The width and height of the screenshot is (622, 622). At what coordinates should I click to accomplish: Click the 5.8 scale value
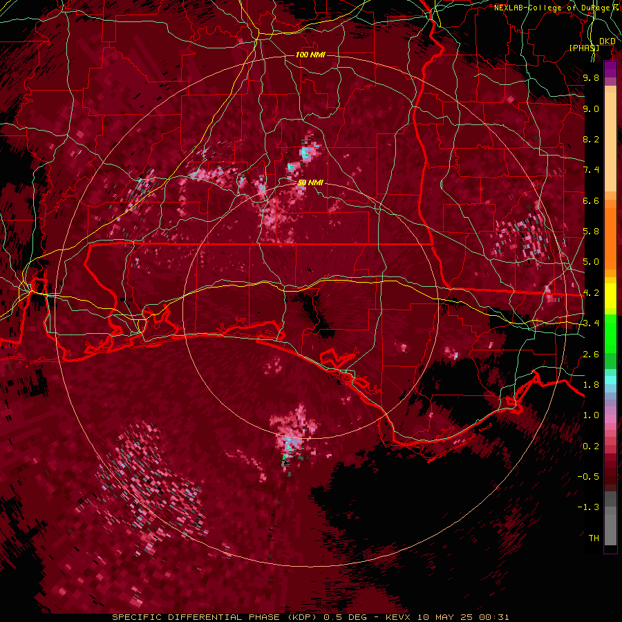click(591, 232)
